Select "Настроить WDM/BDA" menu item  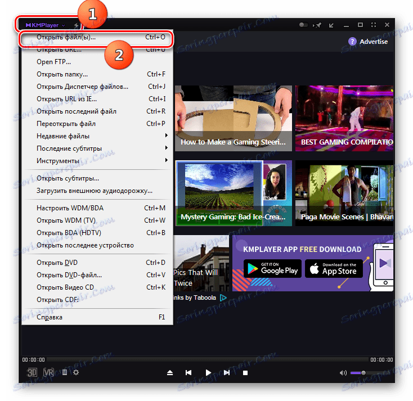[97, 208]
